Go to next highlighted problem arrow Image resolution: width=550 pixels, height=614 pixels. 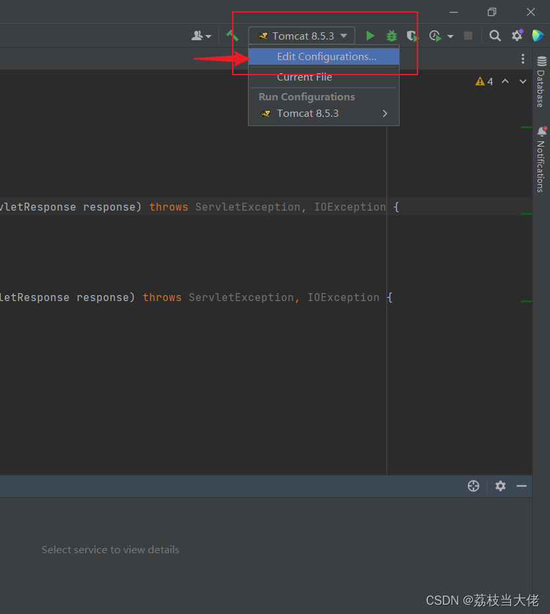(x=522, y=81)
